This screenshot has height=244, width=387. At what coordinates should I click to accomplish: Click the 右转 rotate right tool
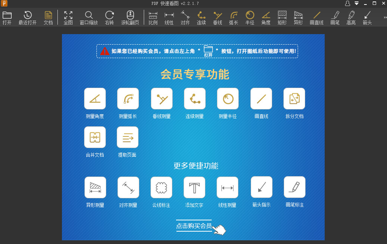pos(109,18)
